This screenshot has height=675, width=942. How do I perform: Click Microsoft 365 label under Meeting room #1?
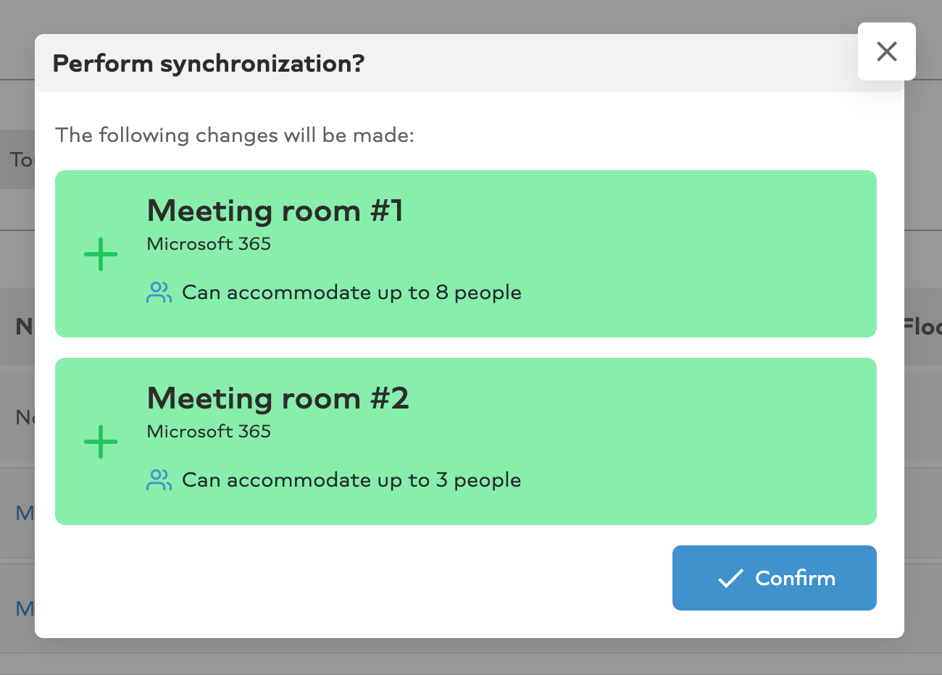pos(209,244)
